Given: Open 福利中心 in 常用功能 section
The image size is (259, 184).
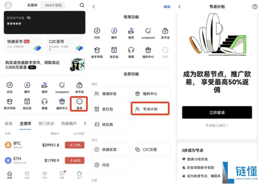Looking at the screenshot, I should (x=148, y=52).
